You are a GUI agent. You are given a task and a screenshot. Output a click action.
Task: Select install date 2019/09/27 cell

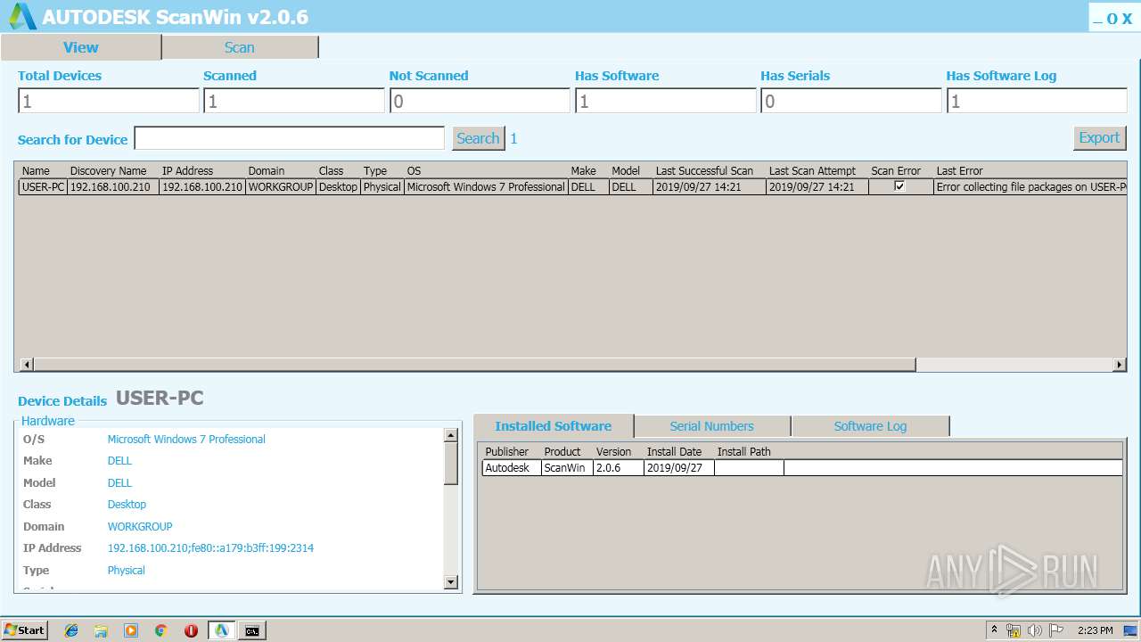click(x=679, y=468)
